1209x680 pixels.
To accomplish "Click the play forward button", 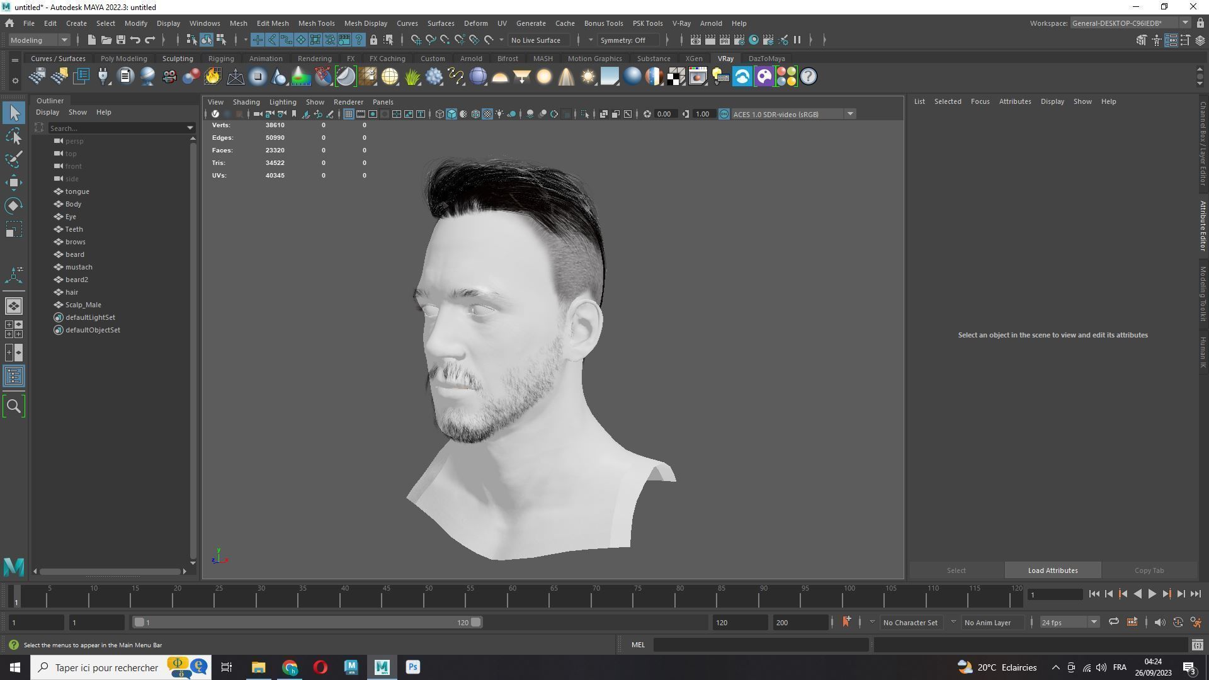I will click(x=1152, y=594).
